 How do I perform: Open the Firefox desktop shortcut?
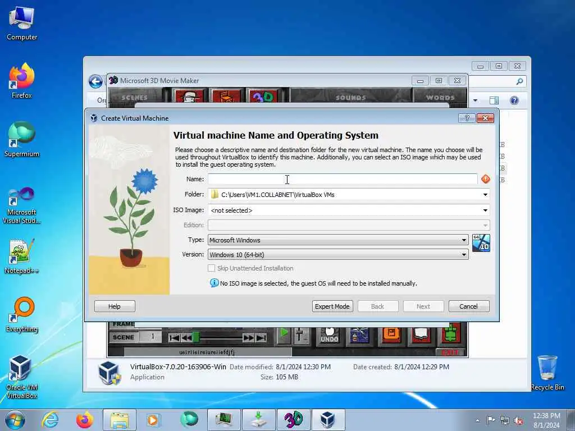tap(22, 81)
